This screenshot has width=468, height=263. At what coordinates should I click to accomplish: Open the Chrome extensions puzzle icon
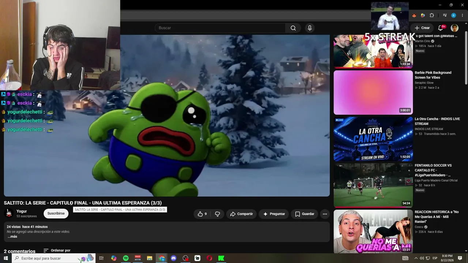point(431,15)
